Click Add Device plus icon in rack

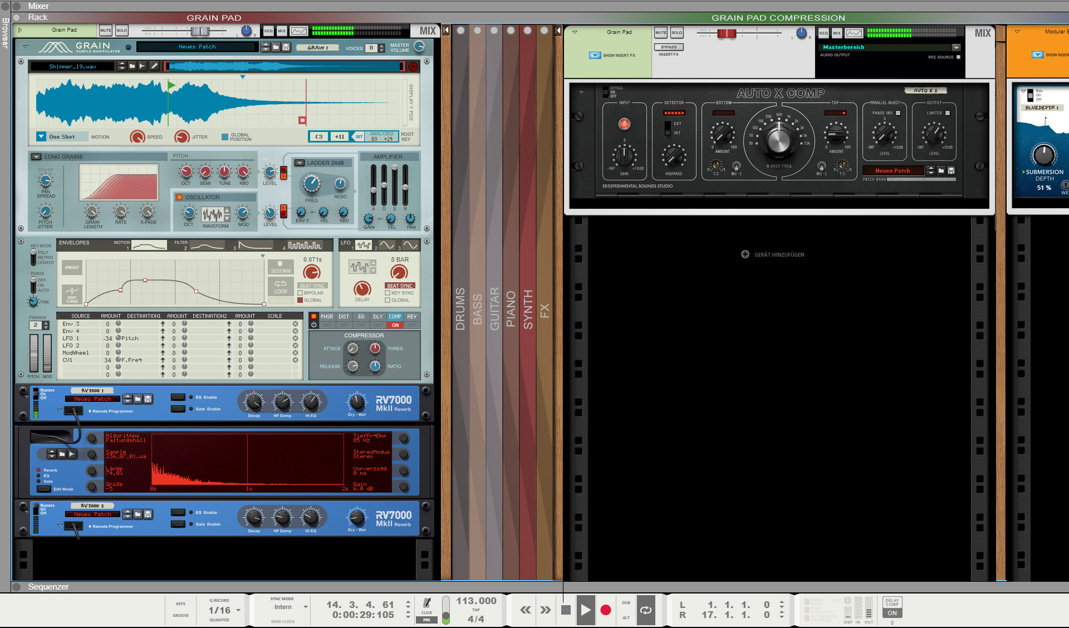pyautogui.click(x=745, y=254)
